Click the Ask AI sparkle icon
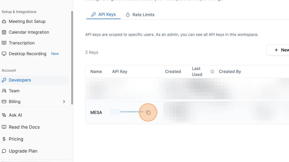Screen dimensions: 289x162 4,115
